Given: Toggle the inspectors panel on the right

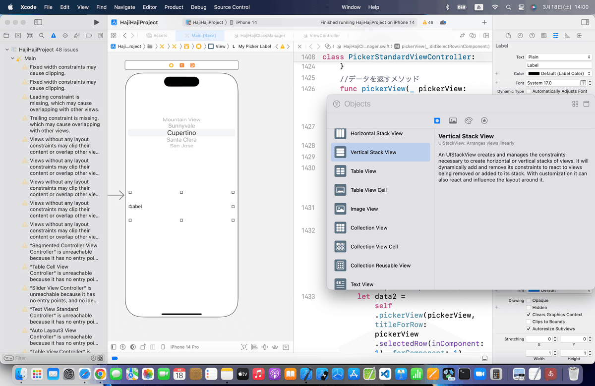Looking at the screenshot, I should 585,22.
